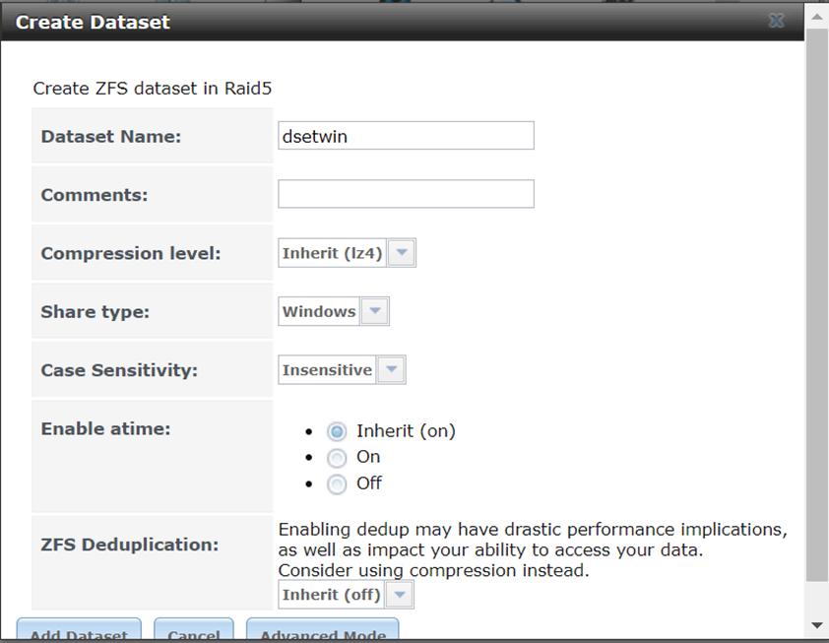Viewport: 829px width, 643px height.
Task: Expand the ZFS Deduplication dropdown arrow
Action: (x=400, y=595)
